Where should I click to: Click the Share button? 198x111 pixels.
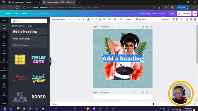tap(172, 14)
